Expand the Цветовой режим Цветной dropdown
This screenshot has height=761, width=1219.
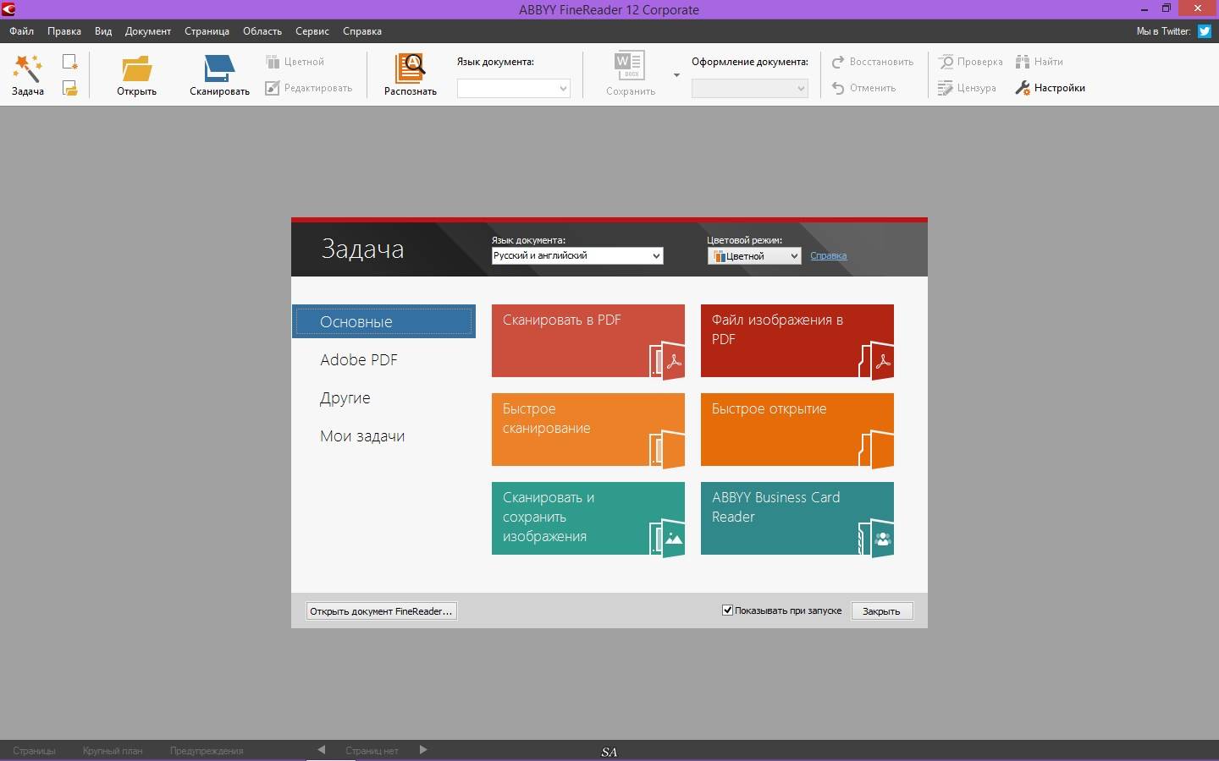coord(754,255)
